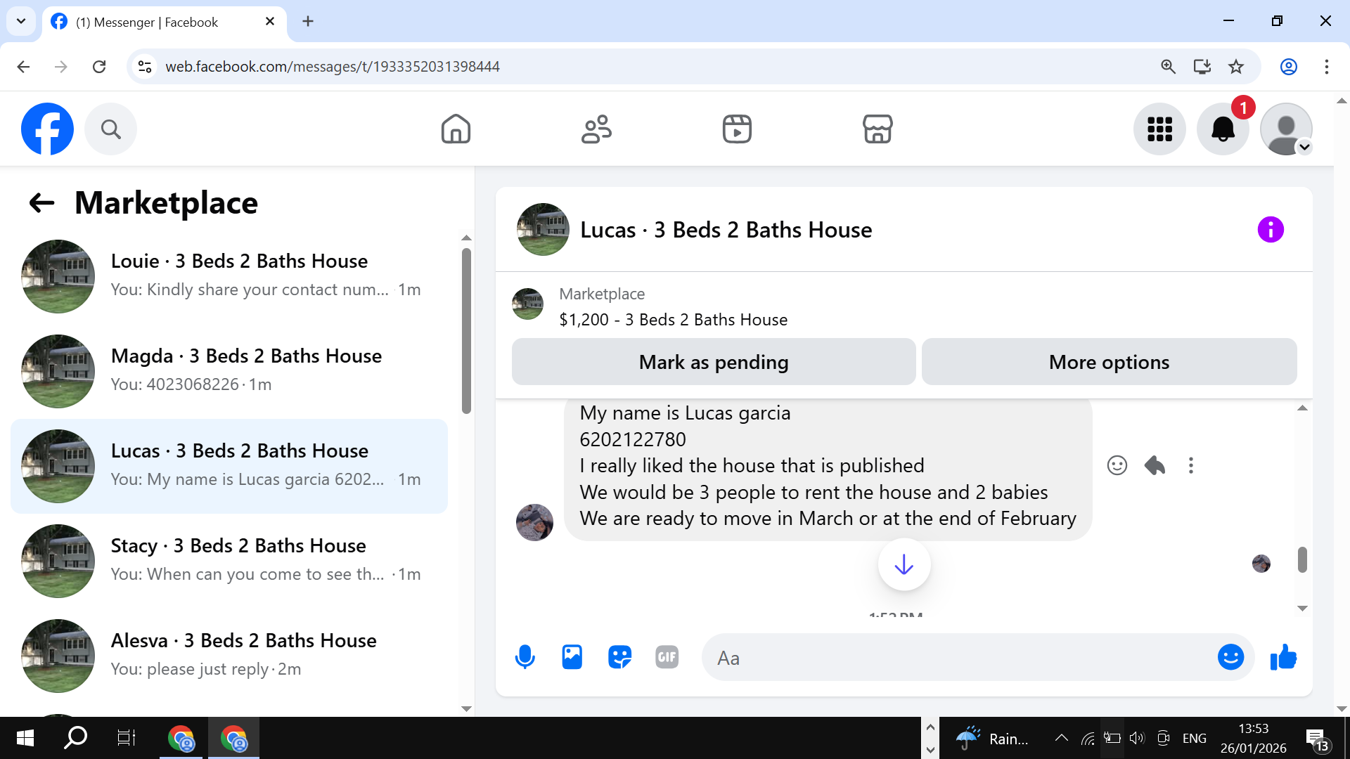The image size is (1350, 759).
Task: React to Lucas's message with emoji
Action: click(x=1117, y=465)
